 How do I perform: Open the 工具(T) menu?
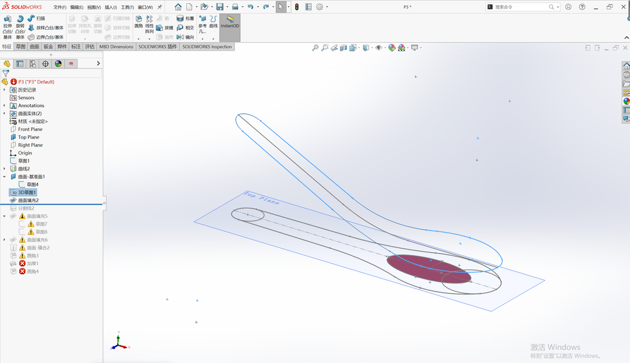127,7
